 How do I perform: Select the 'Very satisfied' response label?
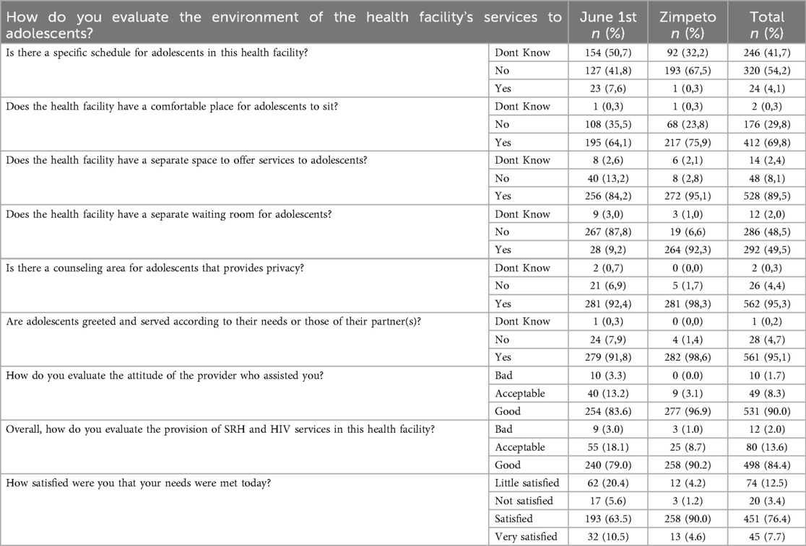(x=526, y=537)
